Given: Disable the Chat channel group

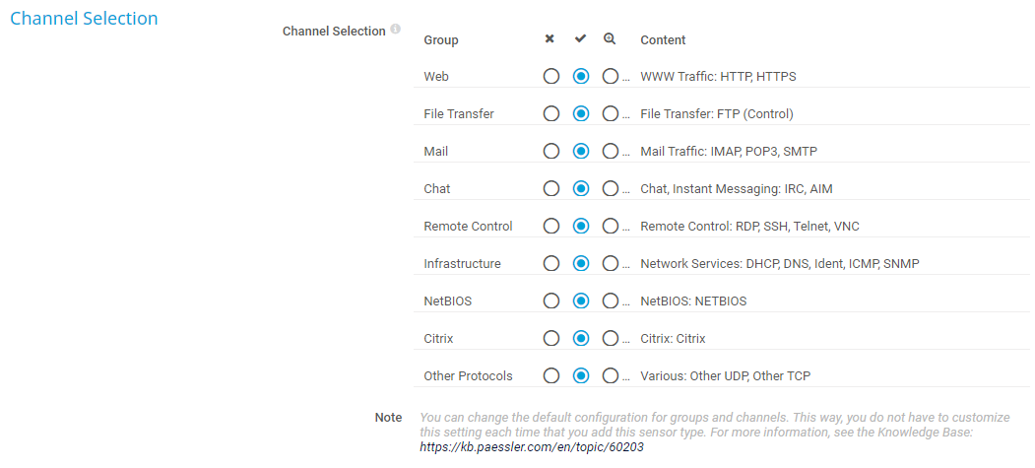Looking at the screenshot, I should point(551,188).
